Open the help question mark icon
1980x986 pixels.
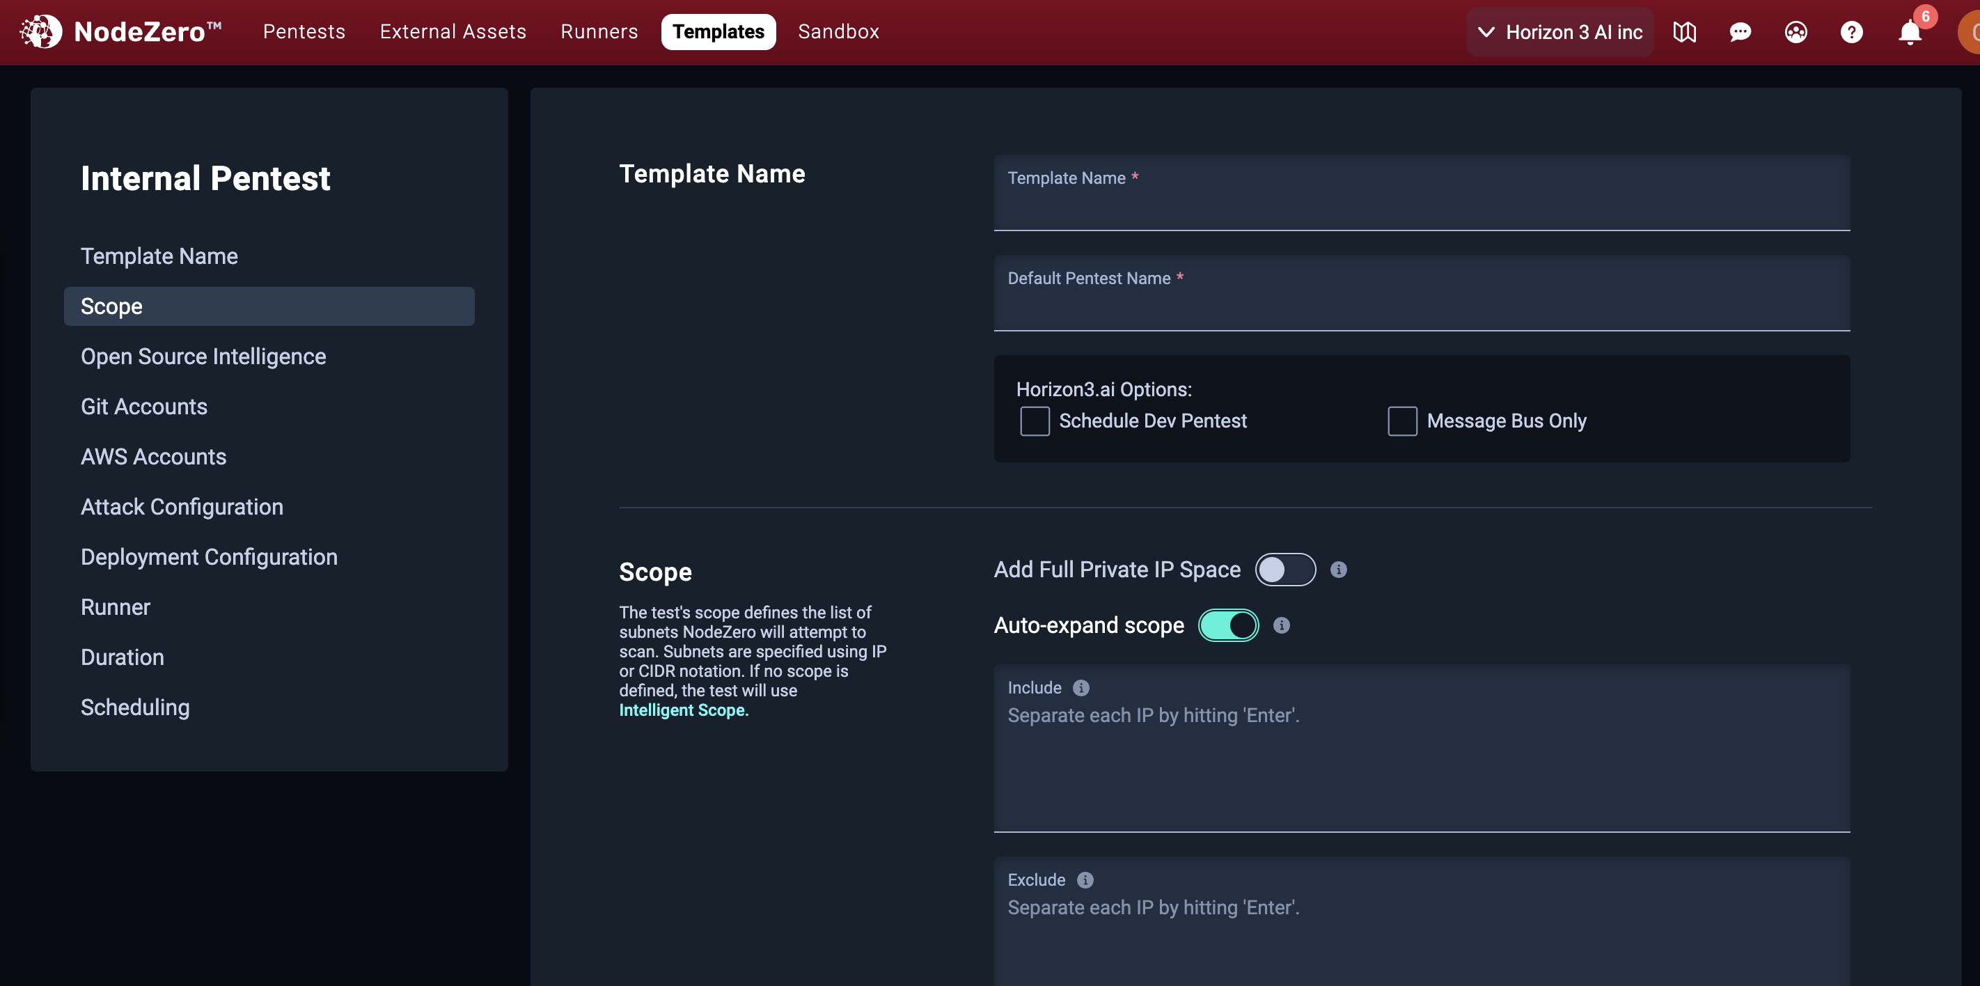pos(1851,31)
